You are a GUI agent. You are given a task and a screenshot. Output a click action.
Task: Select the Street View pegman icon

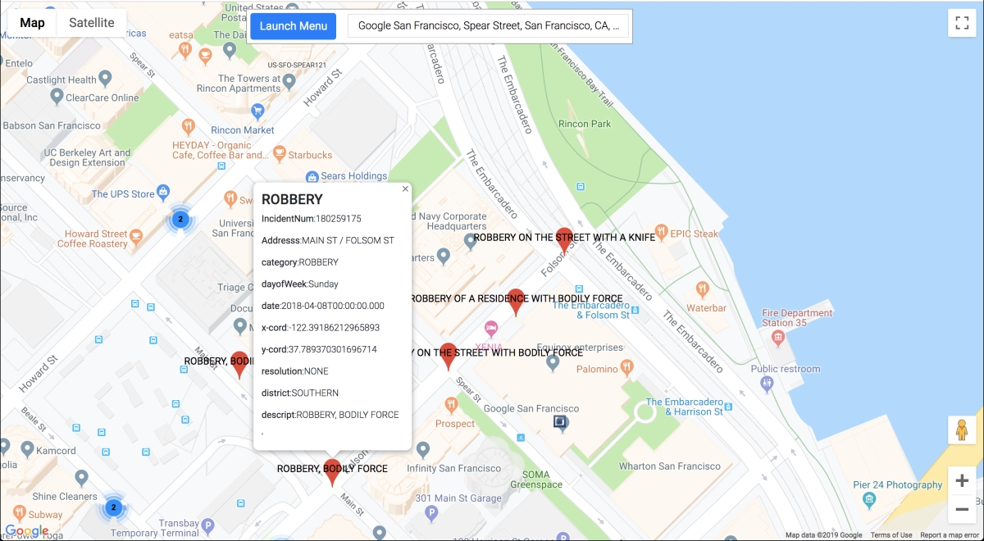tap(962, 430)
